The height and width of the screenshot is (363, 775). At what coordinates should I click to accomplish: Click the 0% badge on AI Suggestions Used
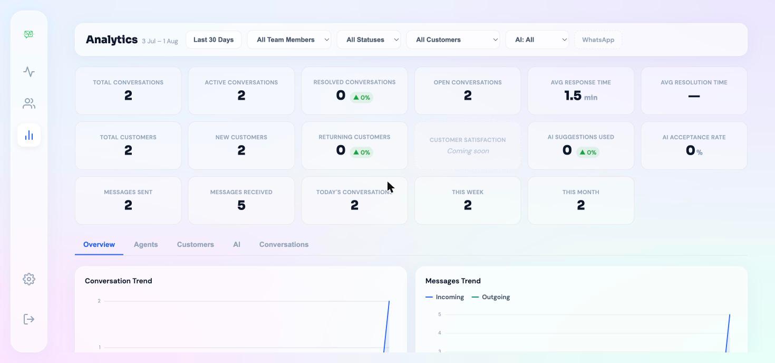pyautogui.click(x=588, y=152)
